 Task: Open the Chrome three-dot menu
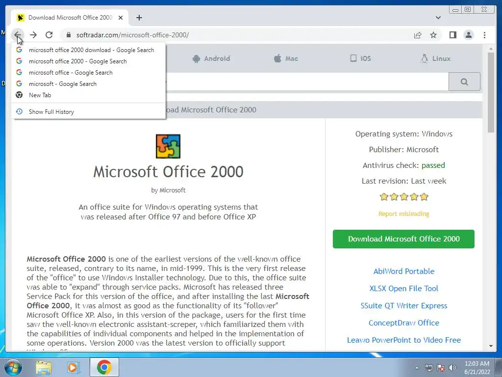(x=484, y=35)
